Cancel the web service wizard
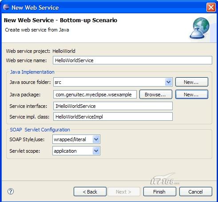Screen dimensions: 218x202 [x=196, y=192]
